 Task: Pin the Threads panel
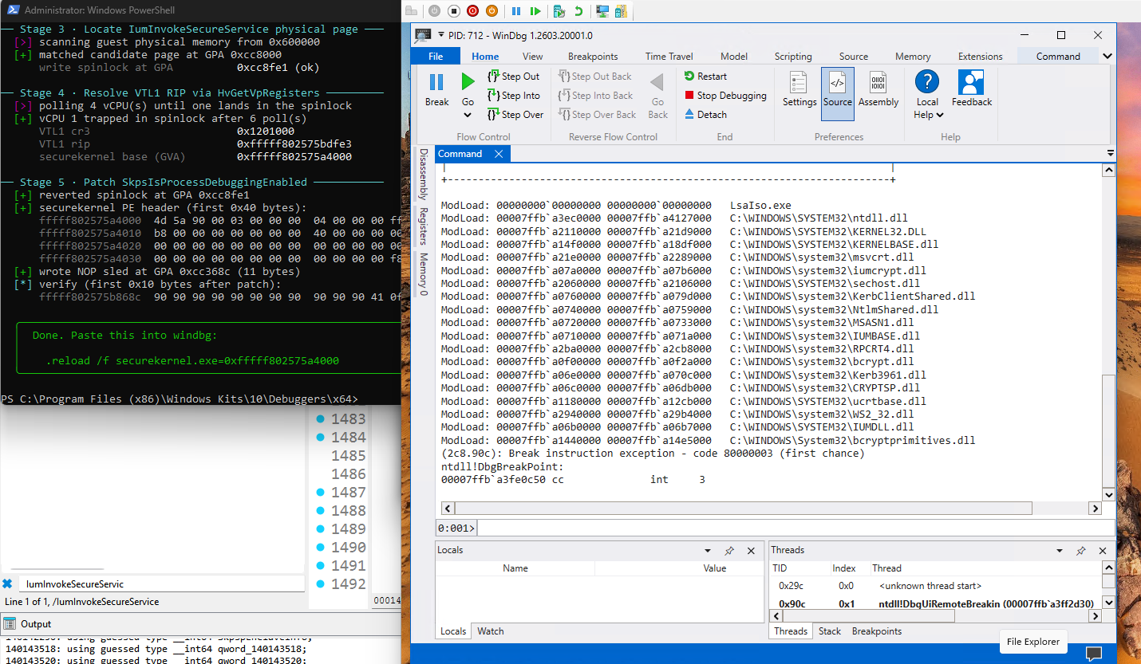pyautogui.click(x=1080, y=551)
